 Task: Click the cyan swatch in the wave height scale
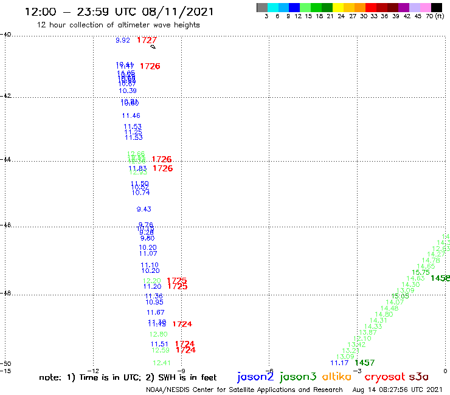(x=273, y=7)
